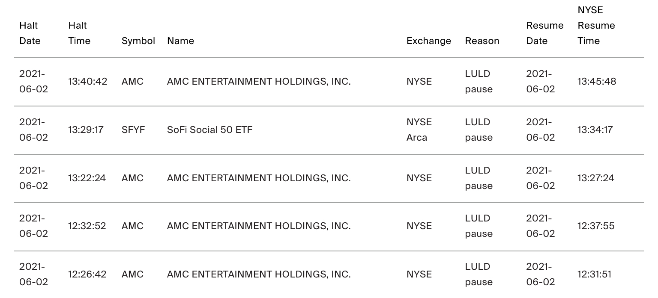Select the NYSE Resume Time column header
Image resolution: width=658 pixels, height=298 pixels.
coord(596,26)
